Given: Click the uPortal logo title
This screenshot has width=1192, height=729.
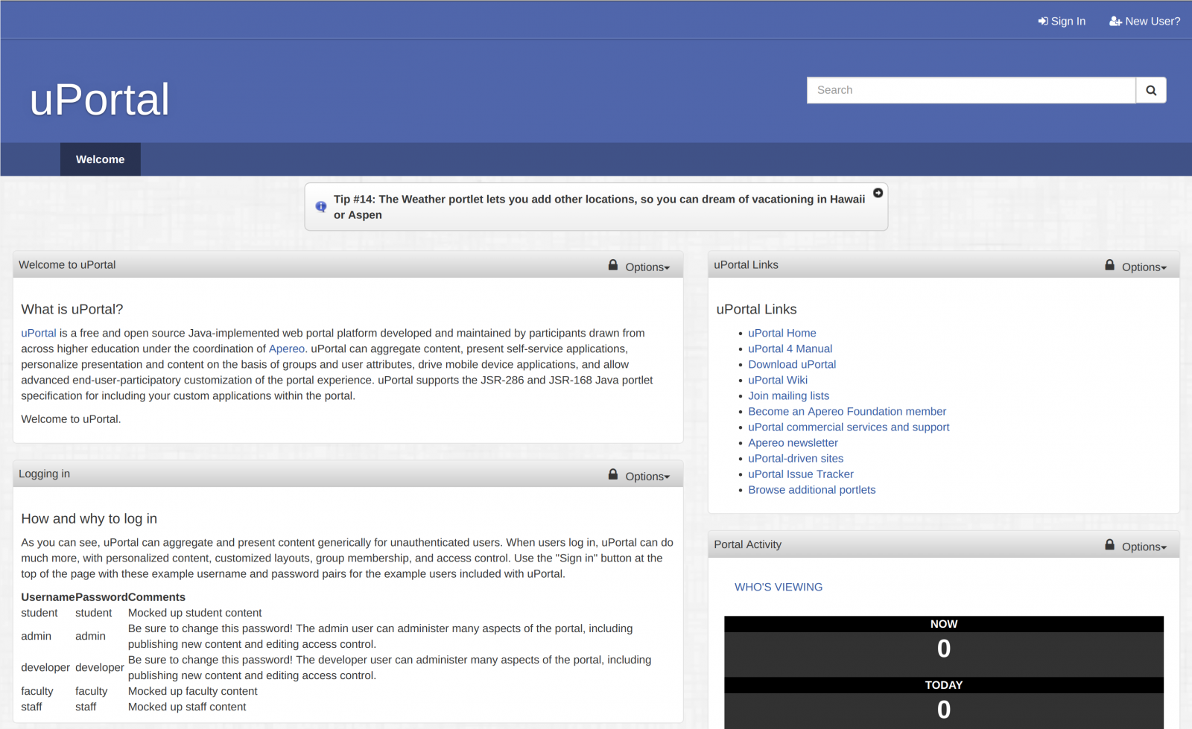Looking at the screenshot, I should point(100,99).
